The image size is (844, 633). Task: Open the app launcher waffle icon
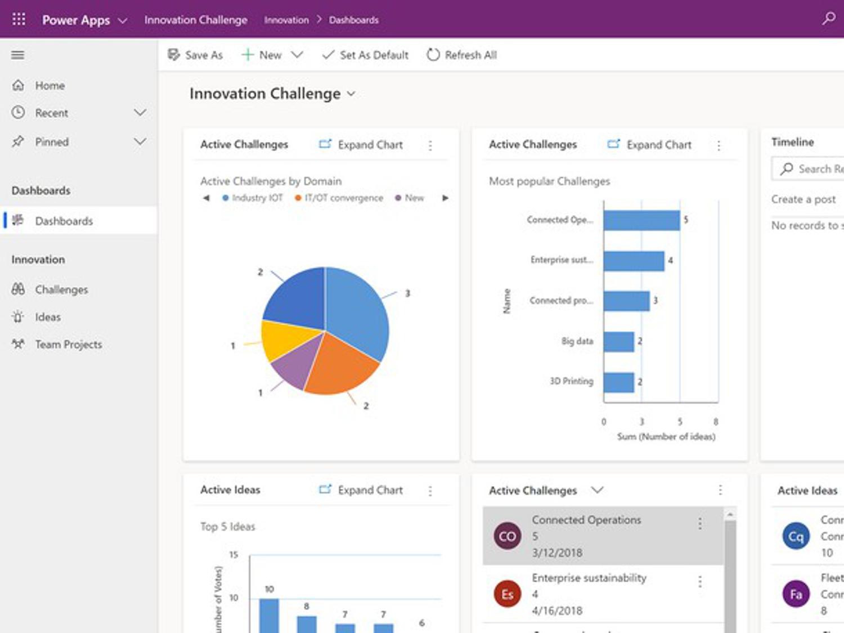(19, 19)
